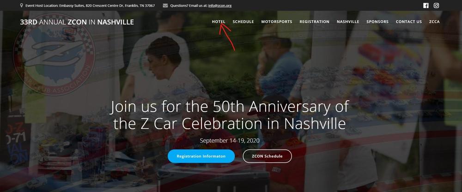Screen dimensions: 462x192
Task: Click the September 14-19, 2020 date text
Action: pos(230,140)
